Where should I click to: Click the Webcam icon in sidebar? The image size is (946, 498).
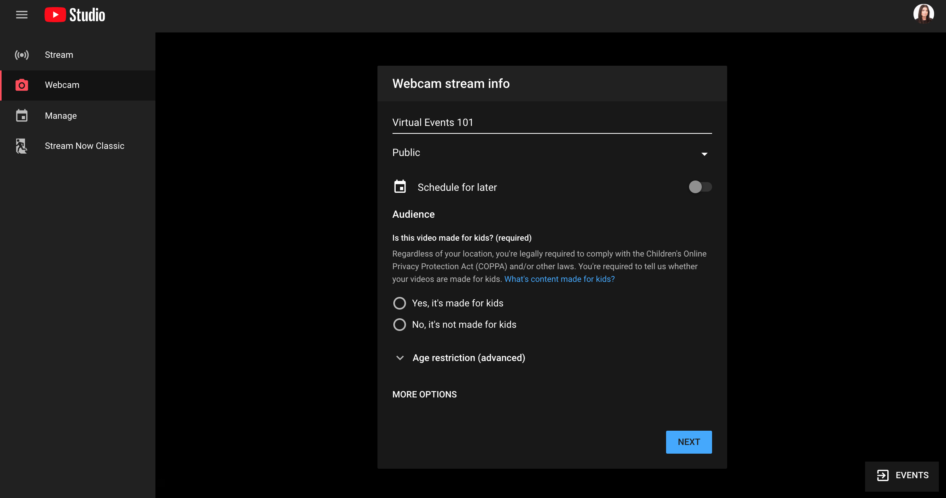[x=22, y=85]
